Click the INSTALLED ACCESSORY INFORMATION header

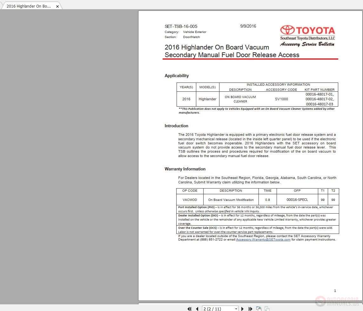click(278, 84)
